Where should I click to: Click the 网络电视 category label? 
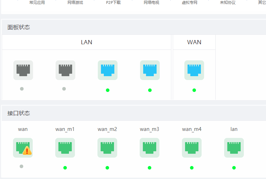[152, 3]
